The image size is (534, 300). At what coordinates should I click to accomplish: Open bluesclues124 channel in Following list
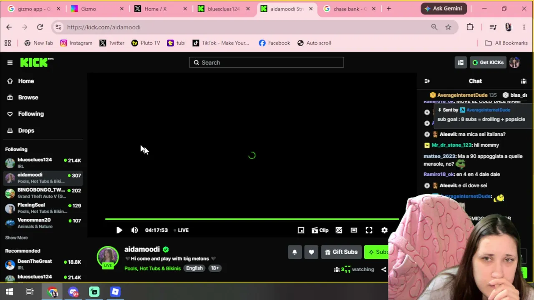click(43, 162)
